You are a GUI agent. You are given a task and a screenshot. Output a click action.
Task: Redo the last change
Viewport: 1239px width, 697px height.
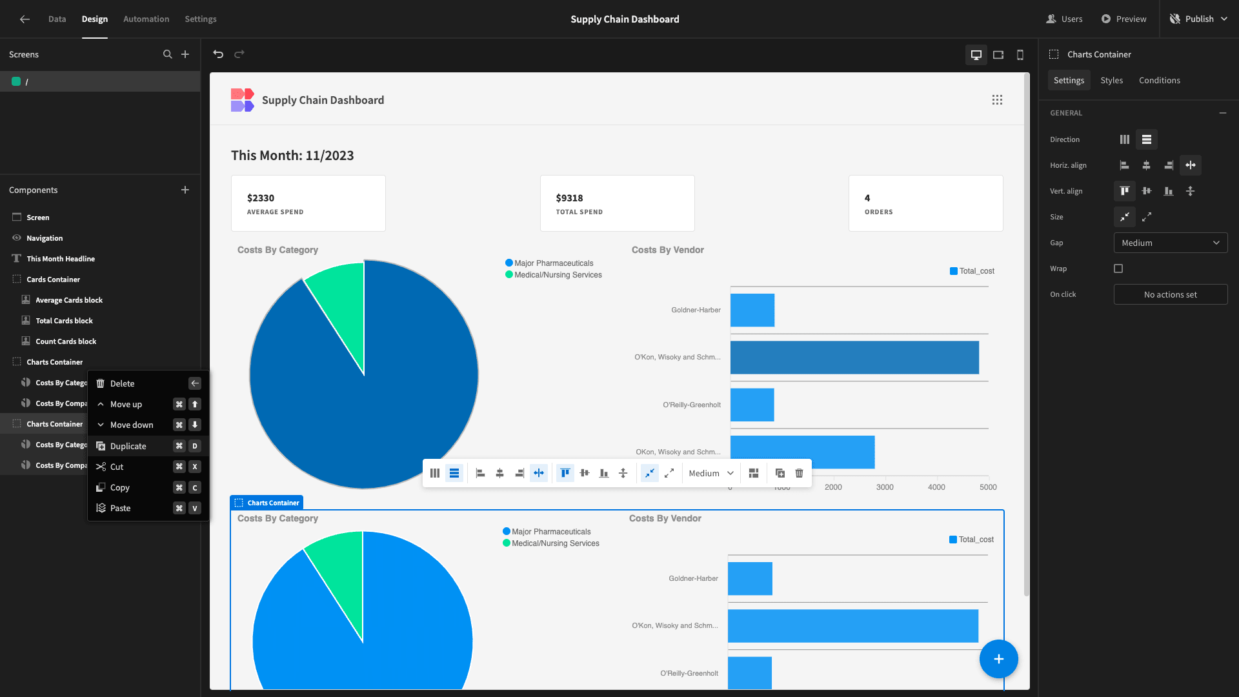point(239,54)
